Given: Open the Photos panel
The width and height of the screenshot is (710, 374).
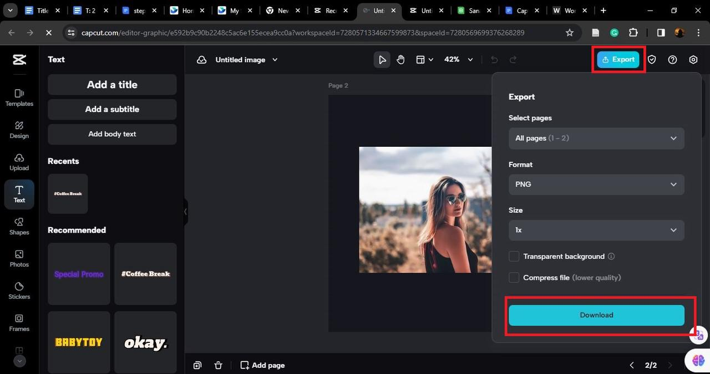Looking at the screenshot, I should point(19,258).
